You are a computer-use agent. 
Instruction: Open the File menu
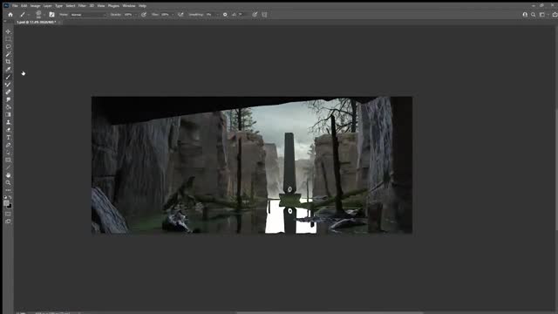(15, 6)
